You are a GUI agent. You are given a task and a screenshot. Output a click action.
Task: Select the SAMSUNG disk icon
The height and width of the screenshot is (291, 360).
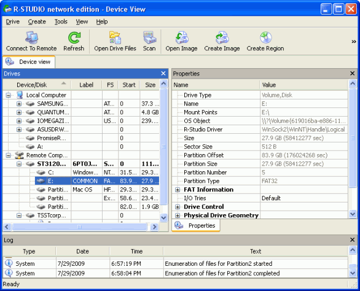(x=30, y=104)
